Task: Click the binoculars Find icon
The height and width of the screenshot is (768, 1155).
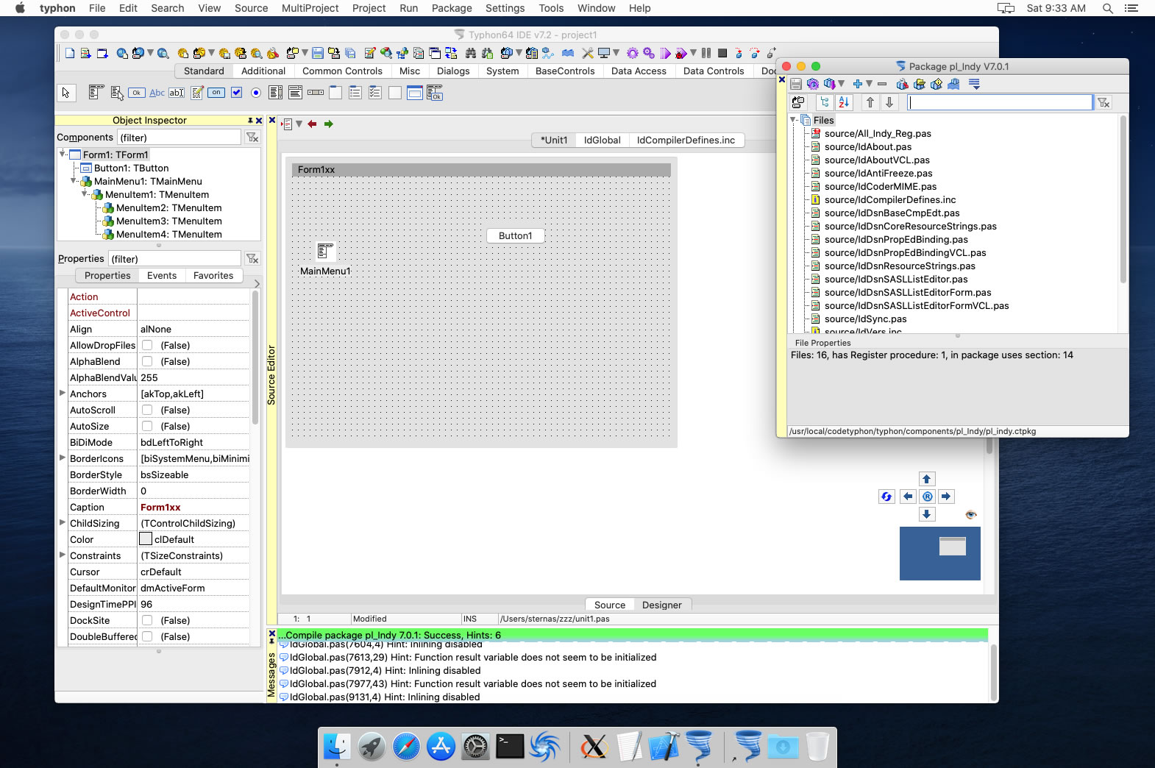Action: pyautogui.click(x=471, y=53)
